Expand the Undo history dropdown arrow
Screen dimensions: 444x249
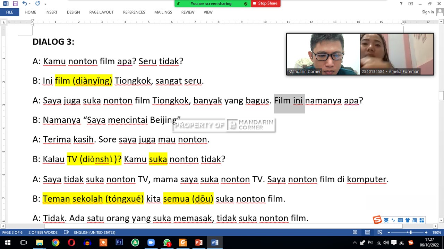tap(30, 3)
